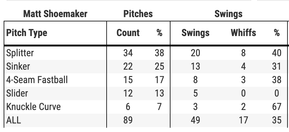Click the Slider pitch type row
Screen dimensions: 289x132
[x=17, y=93]
